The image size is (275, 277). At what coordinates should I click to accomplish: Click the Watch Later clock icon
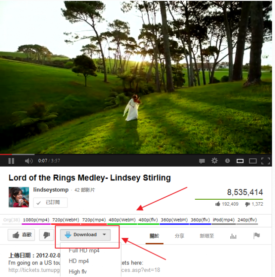coord(227,161)
